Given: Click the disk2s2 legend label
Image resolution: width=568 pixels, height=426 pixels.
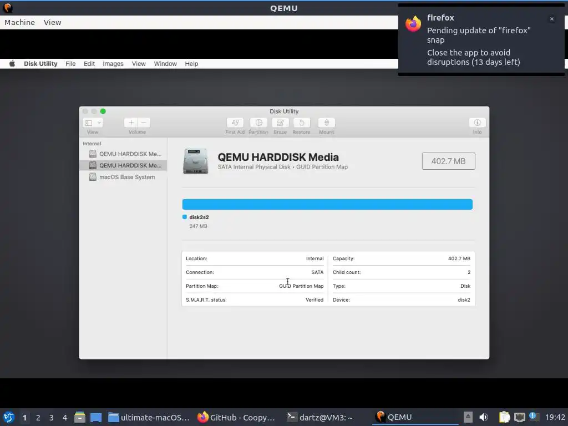Looking at the screenshot, I should (199, 217).
